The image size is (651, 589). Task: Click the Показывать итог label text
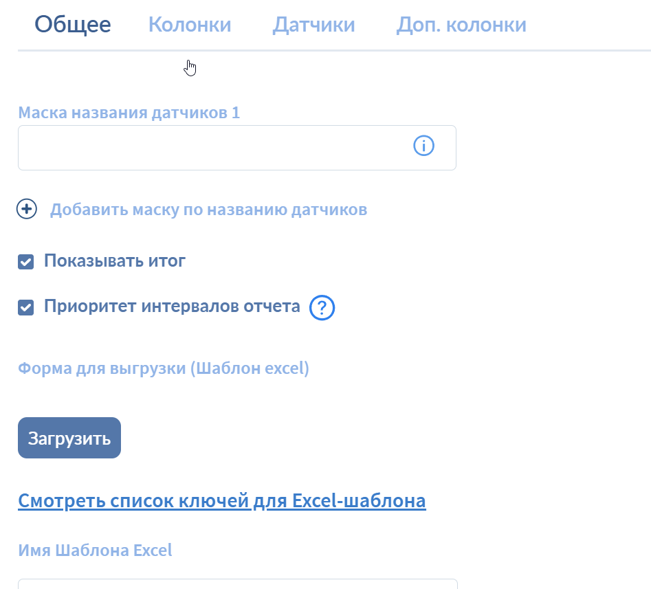[115, 261]
